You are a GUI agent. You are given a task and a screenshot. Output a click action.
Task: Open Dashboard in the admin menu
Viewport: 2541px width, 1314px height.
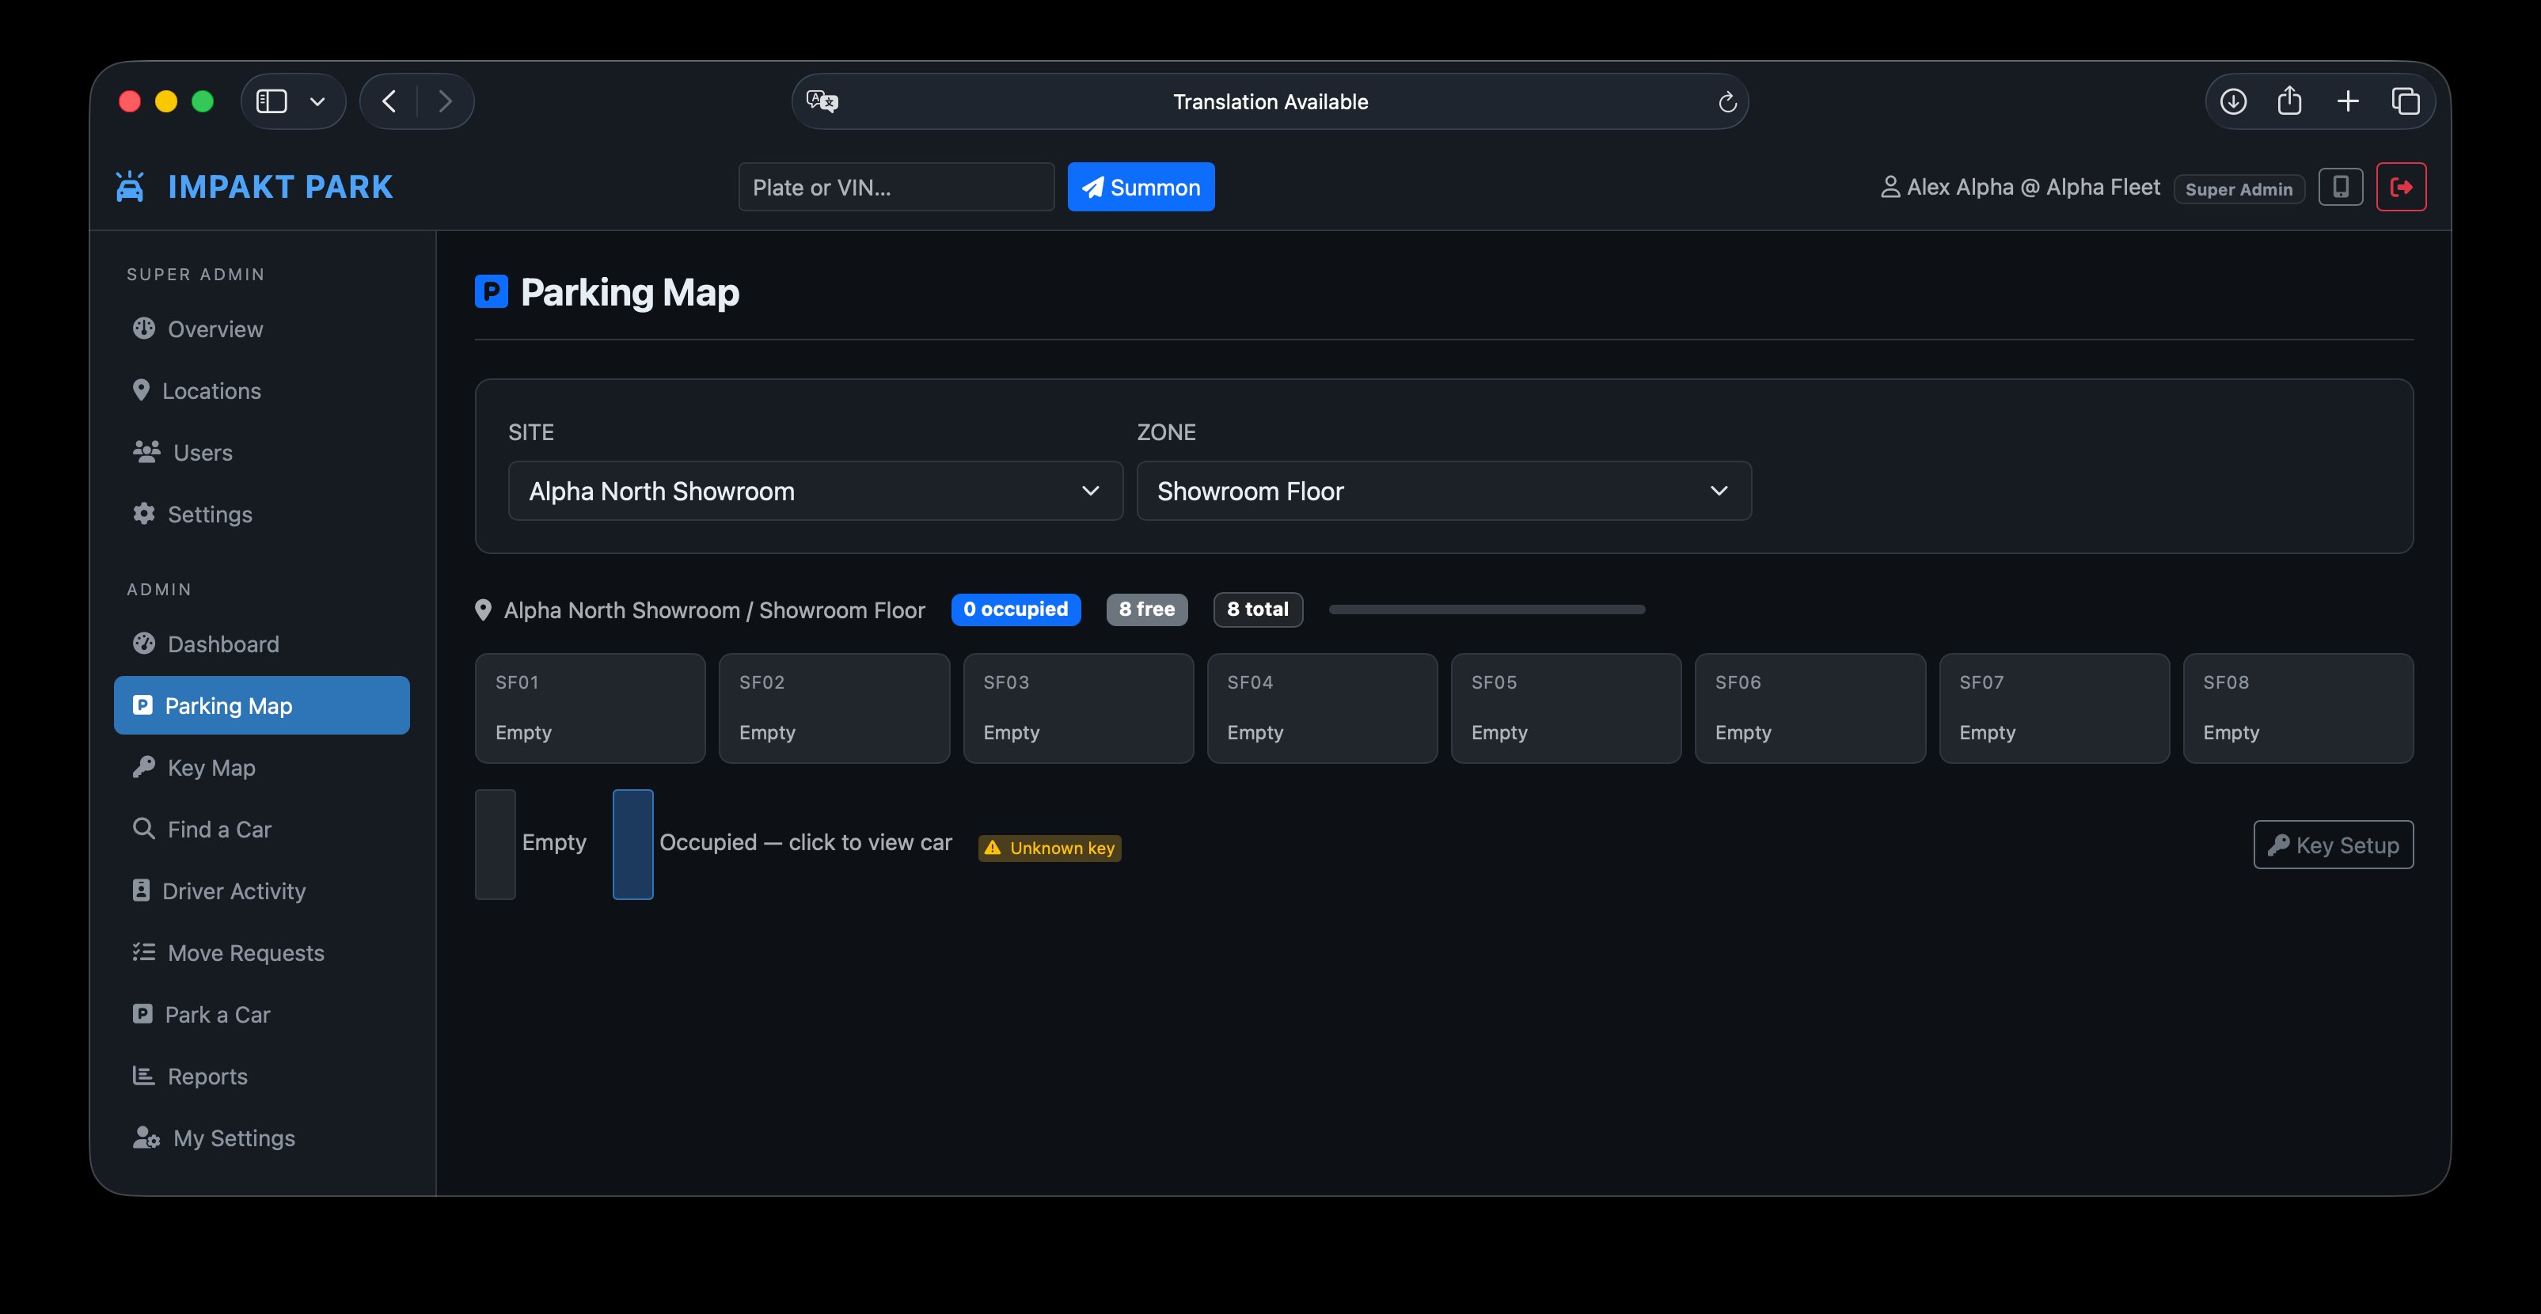261,644
